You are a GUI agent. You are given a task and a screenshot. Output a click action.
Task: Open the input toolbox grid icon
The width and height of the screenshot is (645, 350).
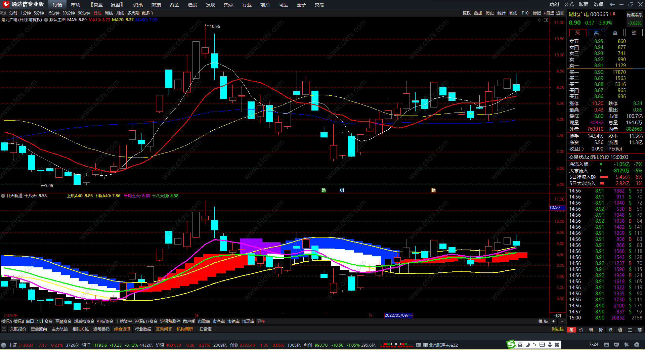point(557,345)
